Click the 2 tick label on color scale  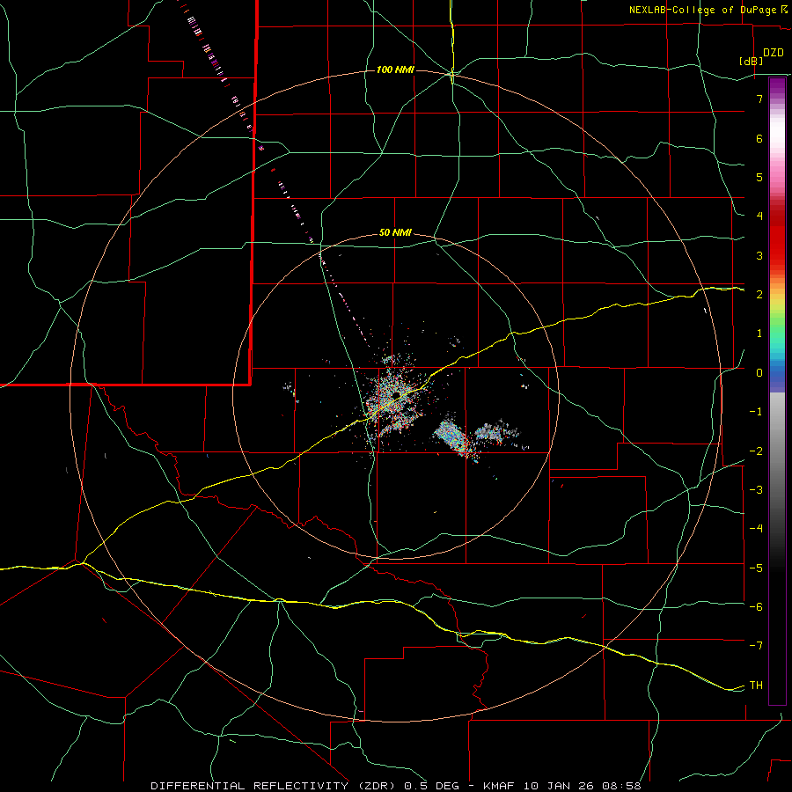coord(759,295)
